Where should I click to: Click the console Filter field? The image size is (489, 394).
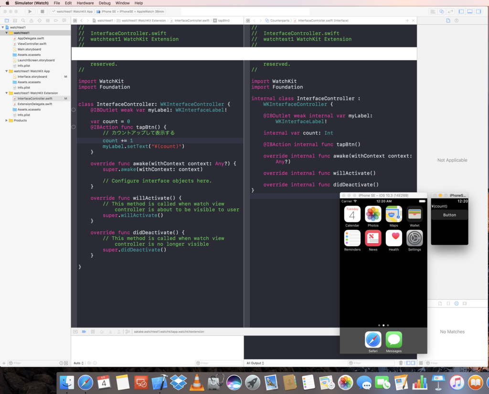point(371,363)
